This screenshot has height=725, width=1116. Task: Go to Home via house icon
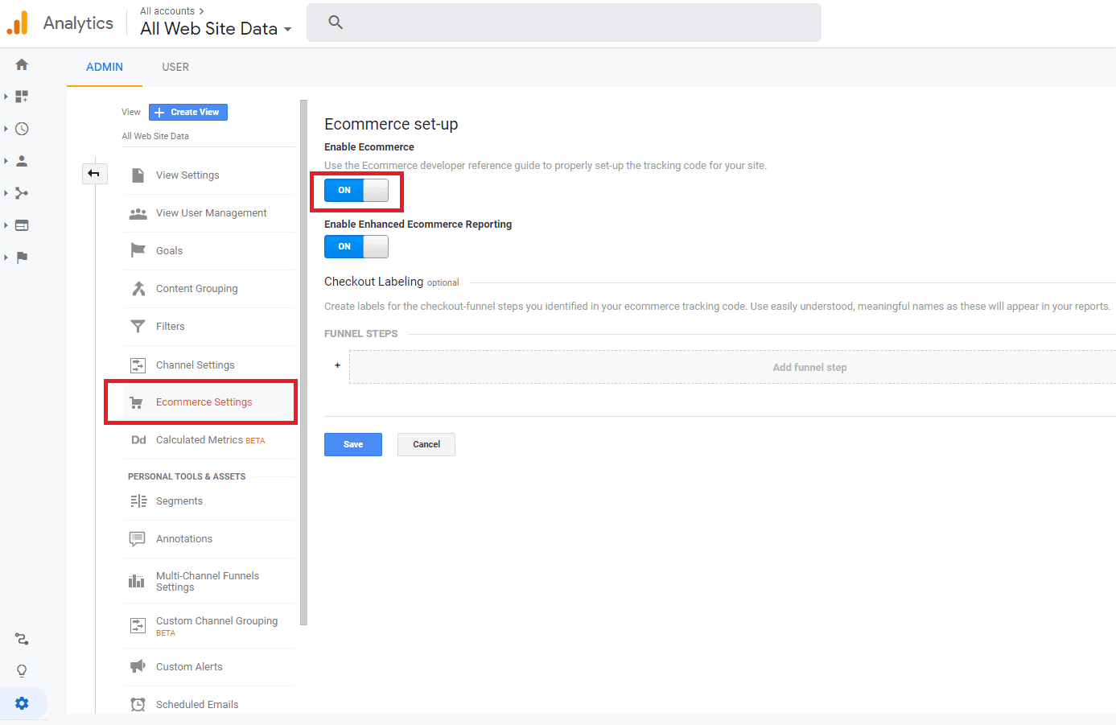click(22, 64)
